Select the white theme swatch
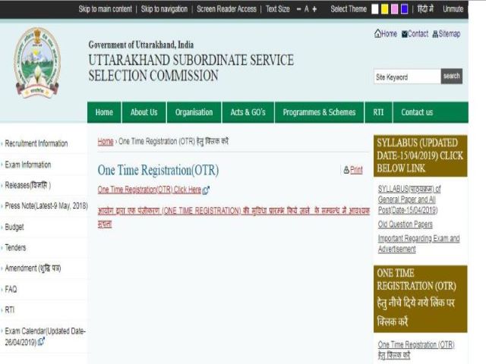Viewport: 486px width, 364px height. [374, 9]
